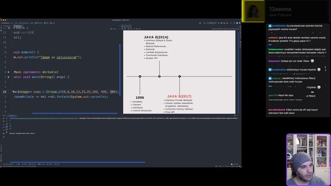Click image viewer vertical scrollbar

pos(238,72)
